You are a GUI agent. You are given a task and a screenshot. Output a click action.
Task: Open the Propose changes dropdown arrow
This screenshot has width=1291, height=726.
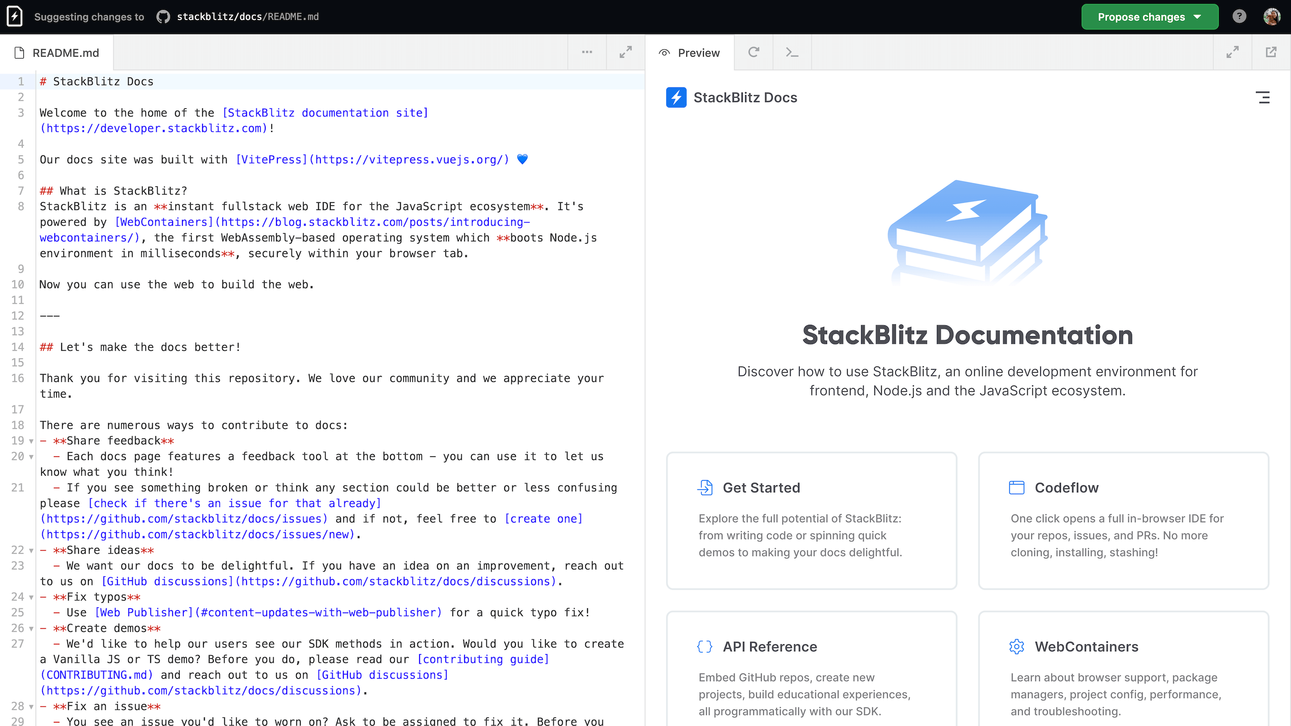pos(1198,17)
